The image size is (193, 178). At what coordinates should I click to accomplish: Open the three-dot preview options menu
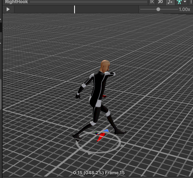[x=191, y=2]
